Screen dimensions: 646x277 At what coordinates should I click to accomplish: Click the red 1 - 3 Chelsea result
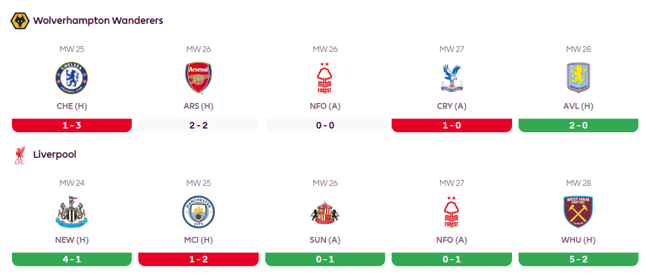(x=72, y=126)
